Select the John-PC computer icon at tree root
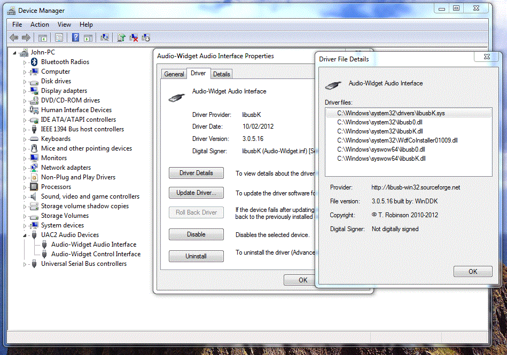 click(x=24, y=52)
